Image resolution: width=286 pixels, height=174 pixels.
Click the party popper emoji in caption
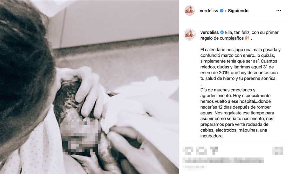pos(247,38)
